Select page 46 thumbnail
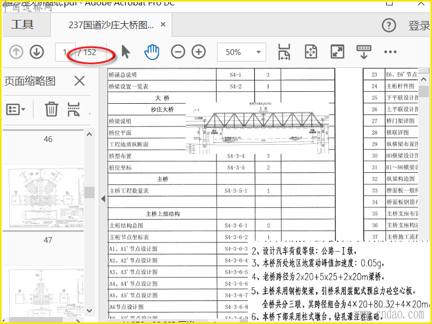Screen dimensions: 432x324 coord(46,199)
